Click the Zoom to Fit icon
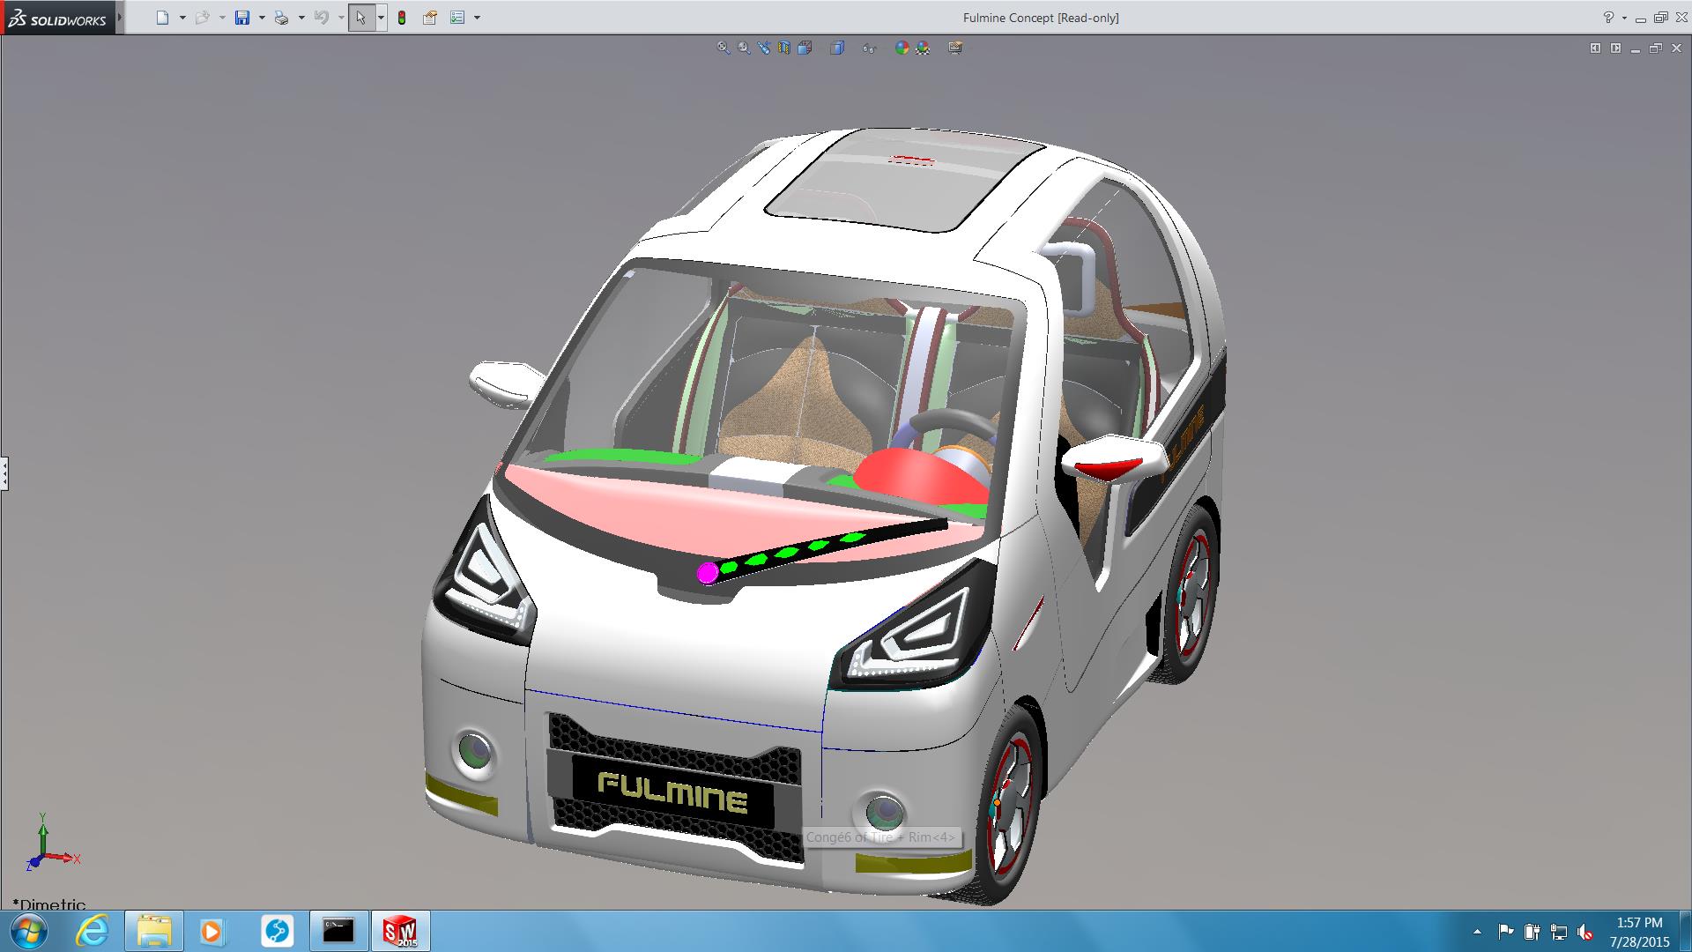The image size is (1692, 952). pos(723,48)
